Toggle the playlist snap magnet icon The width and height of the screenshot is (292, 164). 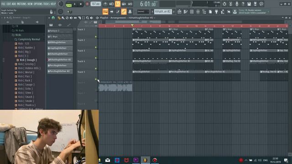[x=53, y=18]
